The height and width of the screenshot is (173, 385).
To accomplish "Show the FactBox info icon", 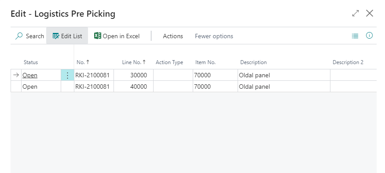I will (x=369, y=36).
